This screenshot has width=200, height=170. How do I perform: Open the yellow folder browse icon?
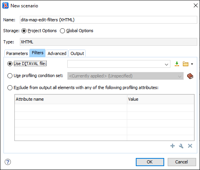click(186, 64)
